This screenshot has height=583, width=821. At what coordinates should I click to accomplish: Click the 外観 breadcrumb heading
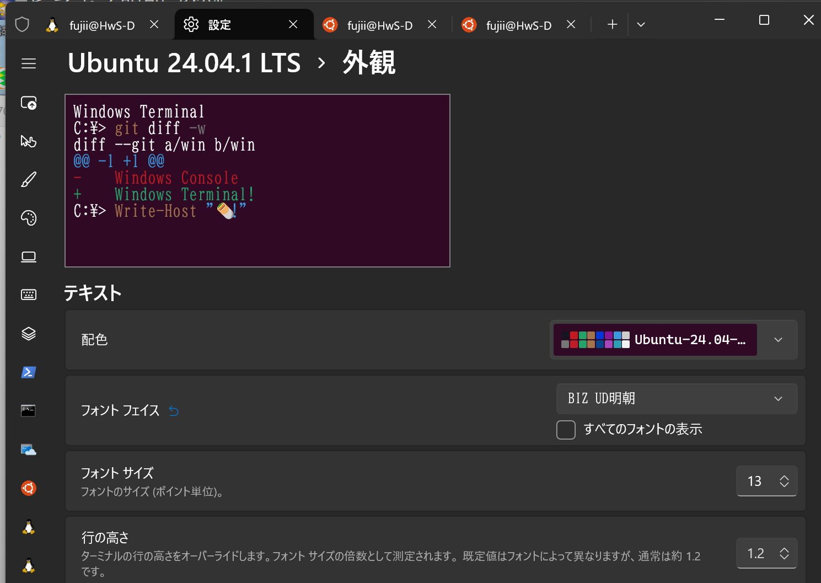pos(369,63)
